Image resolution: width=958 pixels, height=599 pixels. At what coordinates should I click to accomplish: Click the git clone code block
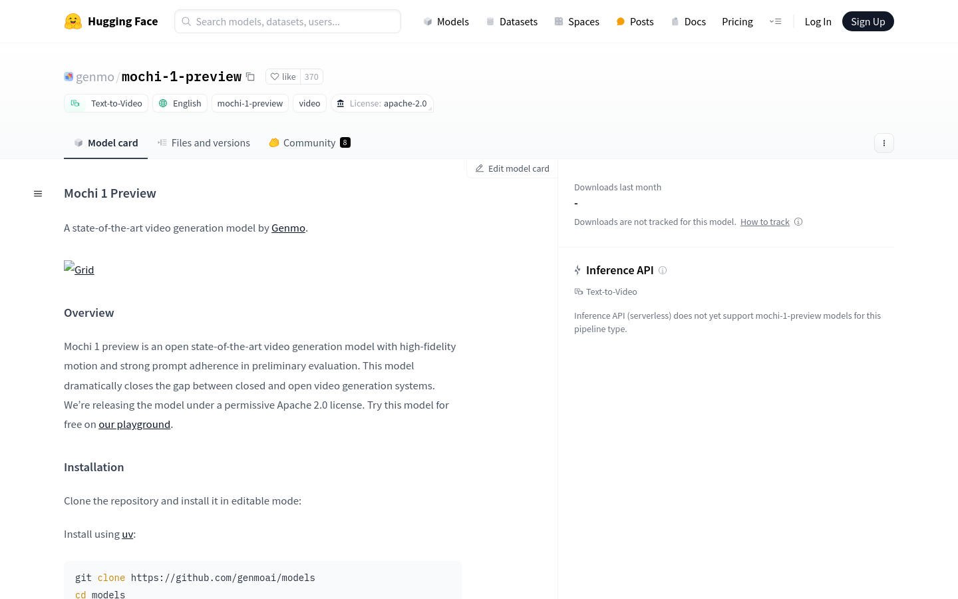point(263,580)
